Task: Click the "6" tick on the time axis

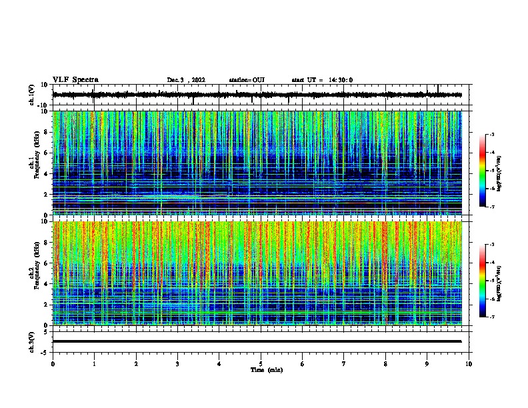Action: click(303, 364)
